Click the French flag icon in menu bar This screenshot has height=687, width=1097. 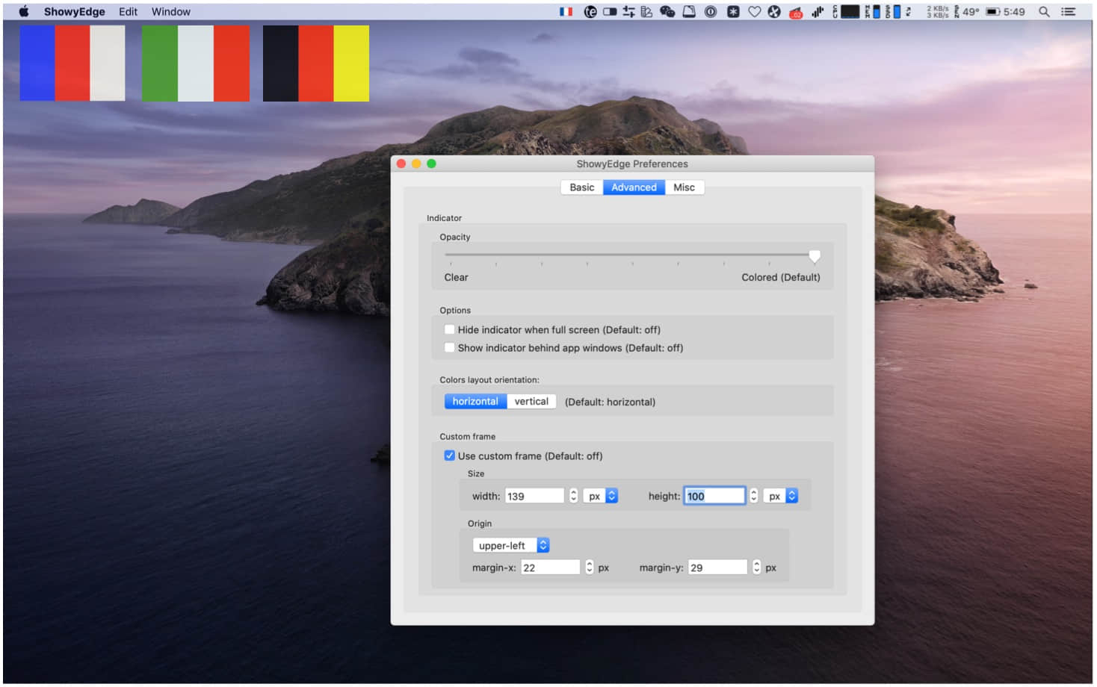pyautogui.click(x=566, y=12)
